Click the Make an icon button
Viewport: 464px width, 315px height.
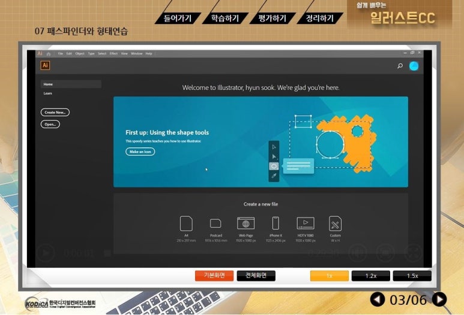(x=140, y=152)
